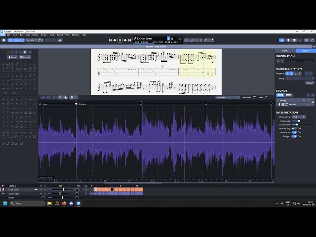
Task: Pause playback
Action: click(119, 40)
